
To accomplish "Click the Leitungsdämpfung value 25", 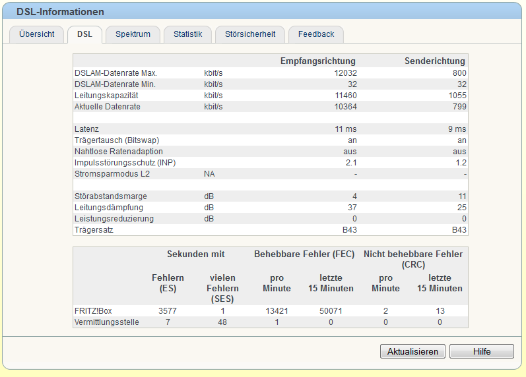I will tap(462, 208).
